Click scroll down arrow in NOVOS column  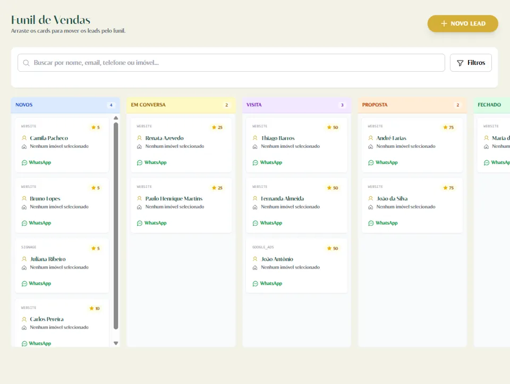[x=116, y=343]
